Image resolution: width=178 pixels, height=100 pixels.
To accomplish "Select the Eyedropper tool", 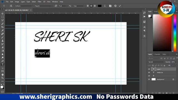I will (x=3, y=31).
